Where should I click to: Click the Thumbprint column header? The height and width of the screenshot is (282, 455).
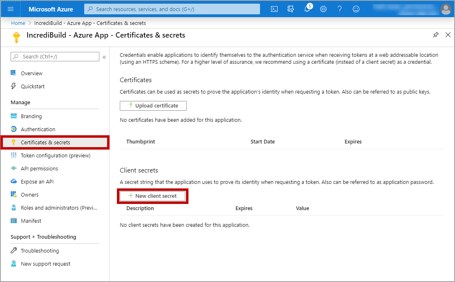[141, 141]
